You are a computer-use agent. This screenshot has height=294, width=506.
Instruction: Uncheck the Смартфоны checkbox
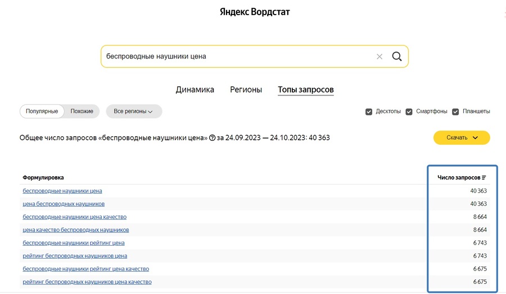409,112
